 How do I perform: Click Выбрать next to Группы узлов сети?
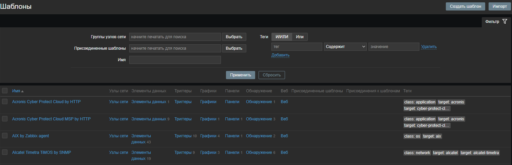point(234,37)
